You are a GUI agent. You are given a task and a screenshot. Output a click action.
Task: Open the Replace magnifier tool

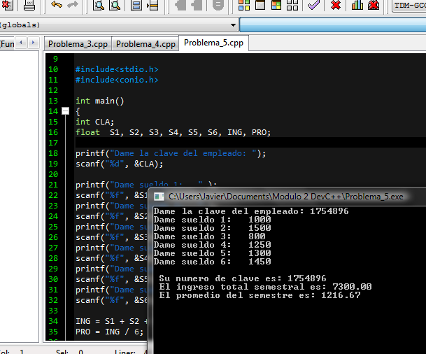coord(115,5)
